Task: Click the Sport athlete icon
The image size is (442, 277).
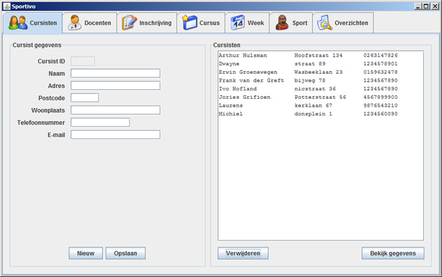Action: (281, 23)
